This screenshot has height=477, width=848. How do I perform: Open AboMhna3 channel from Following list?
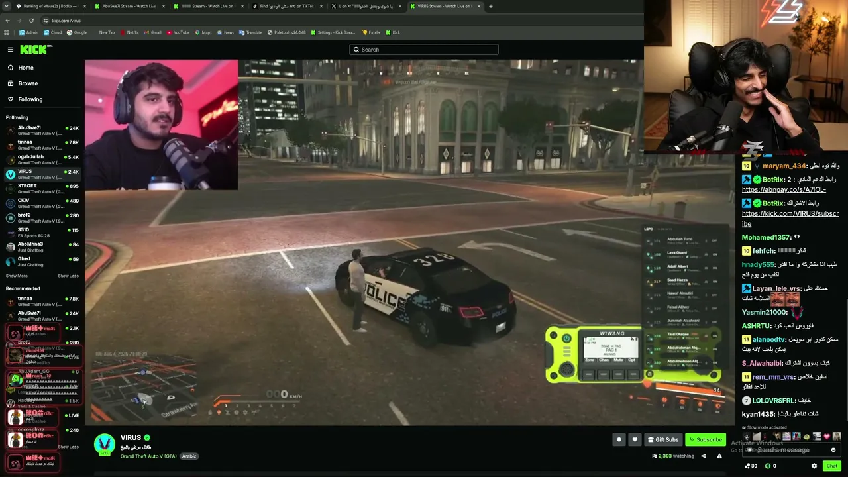(x=42, y=247)
